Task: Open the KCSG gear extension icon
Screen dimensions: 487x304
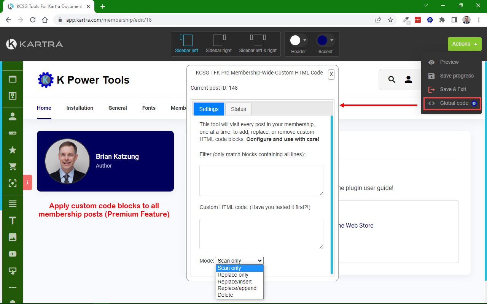Action: coord(430,20)
